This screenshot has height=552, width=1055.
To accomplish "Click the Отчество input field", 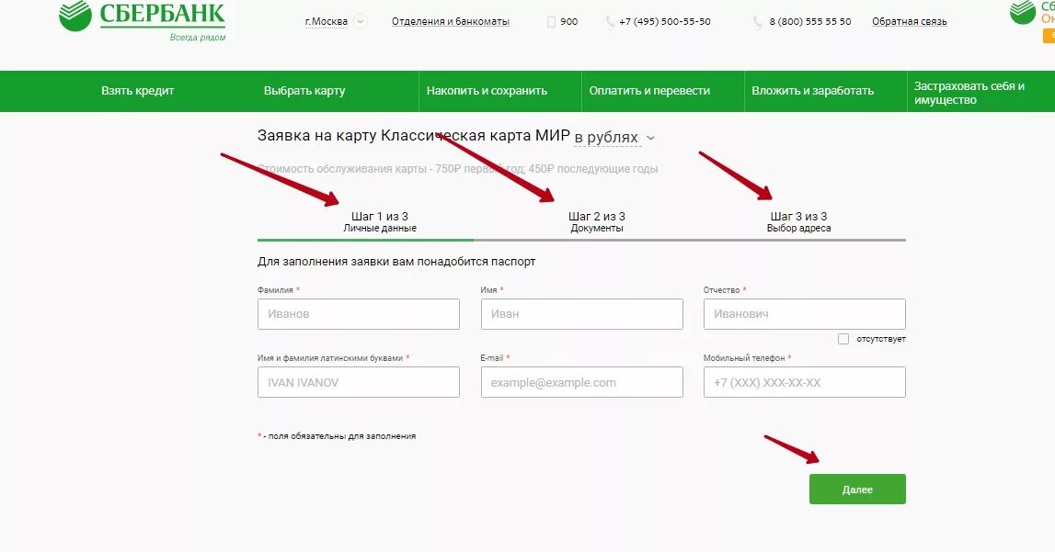I will tap(805, 313).
